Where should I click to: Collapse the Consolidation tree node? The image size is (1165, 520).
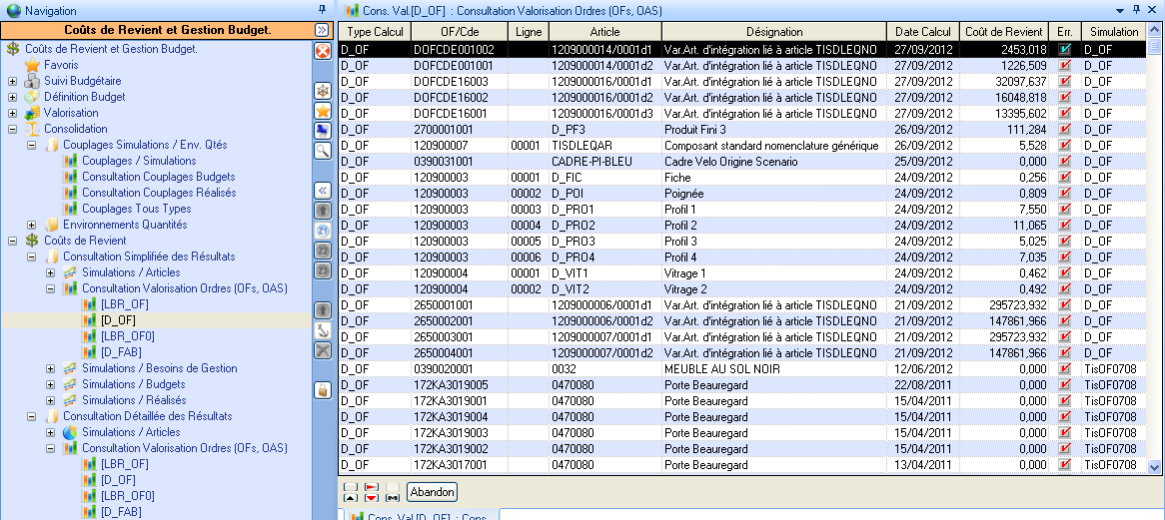(12, 129)
